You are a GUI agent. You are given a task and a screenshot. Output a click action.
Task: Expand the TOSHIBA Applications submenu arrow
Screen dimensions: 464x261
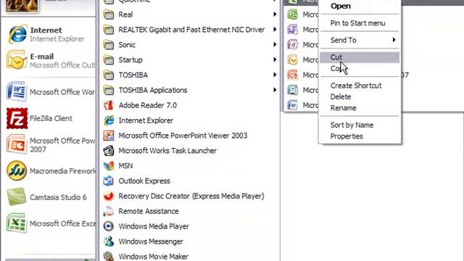(275, 90)
